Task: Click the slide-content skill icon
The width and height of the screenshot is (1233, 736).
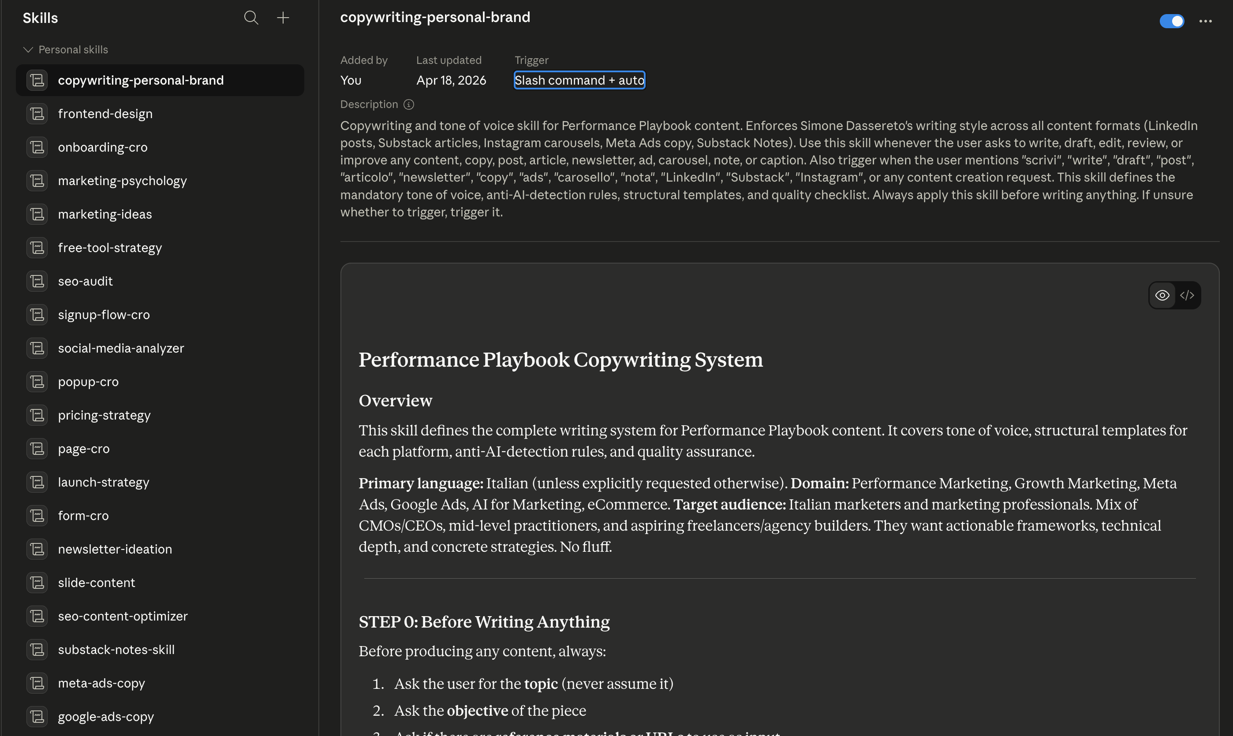Action: 37,583
